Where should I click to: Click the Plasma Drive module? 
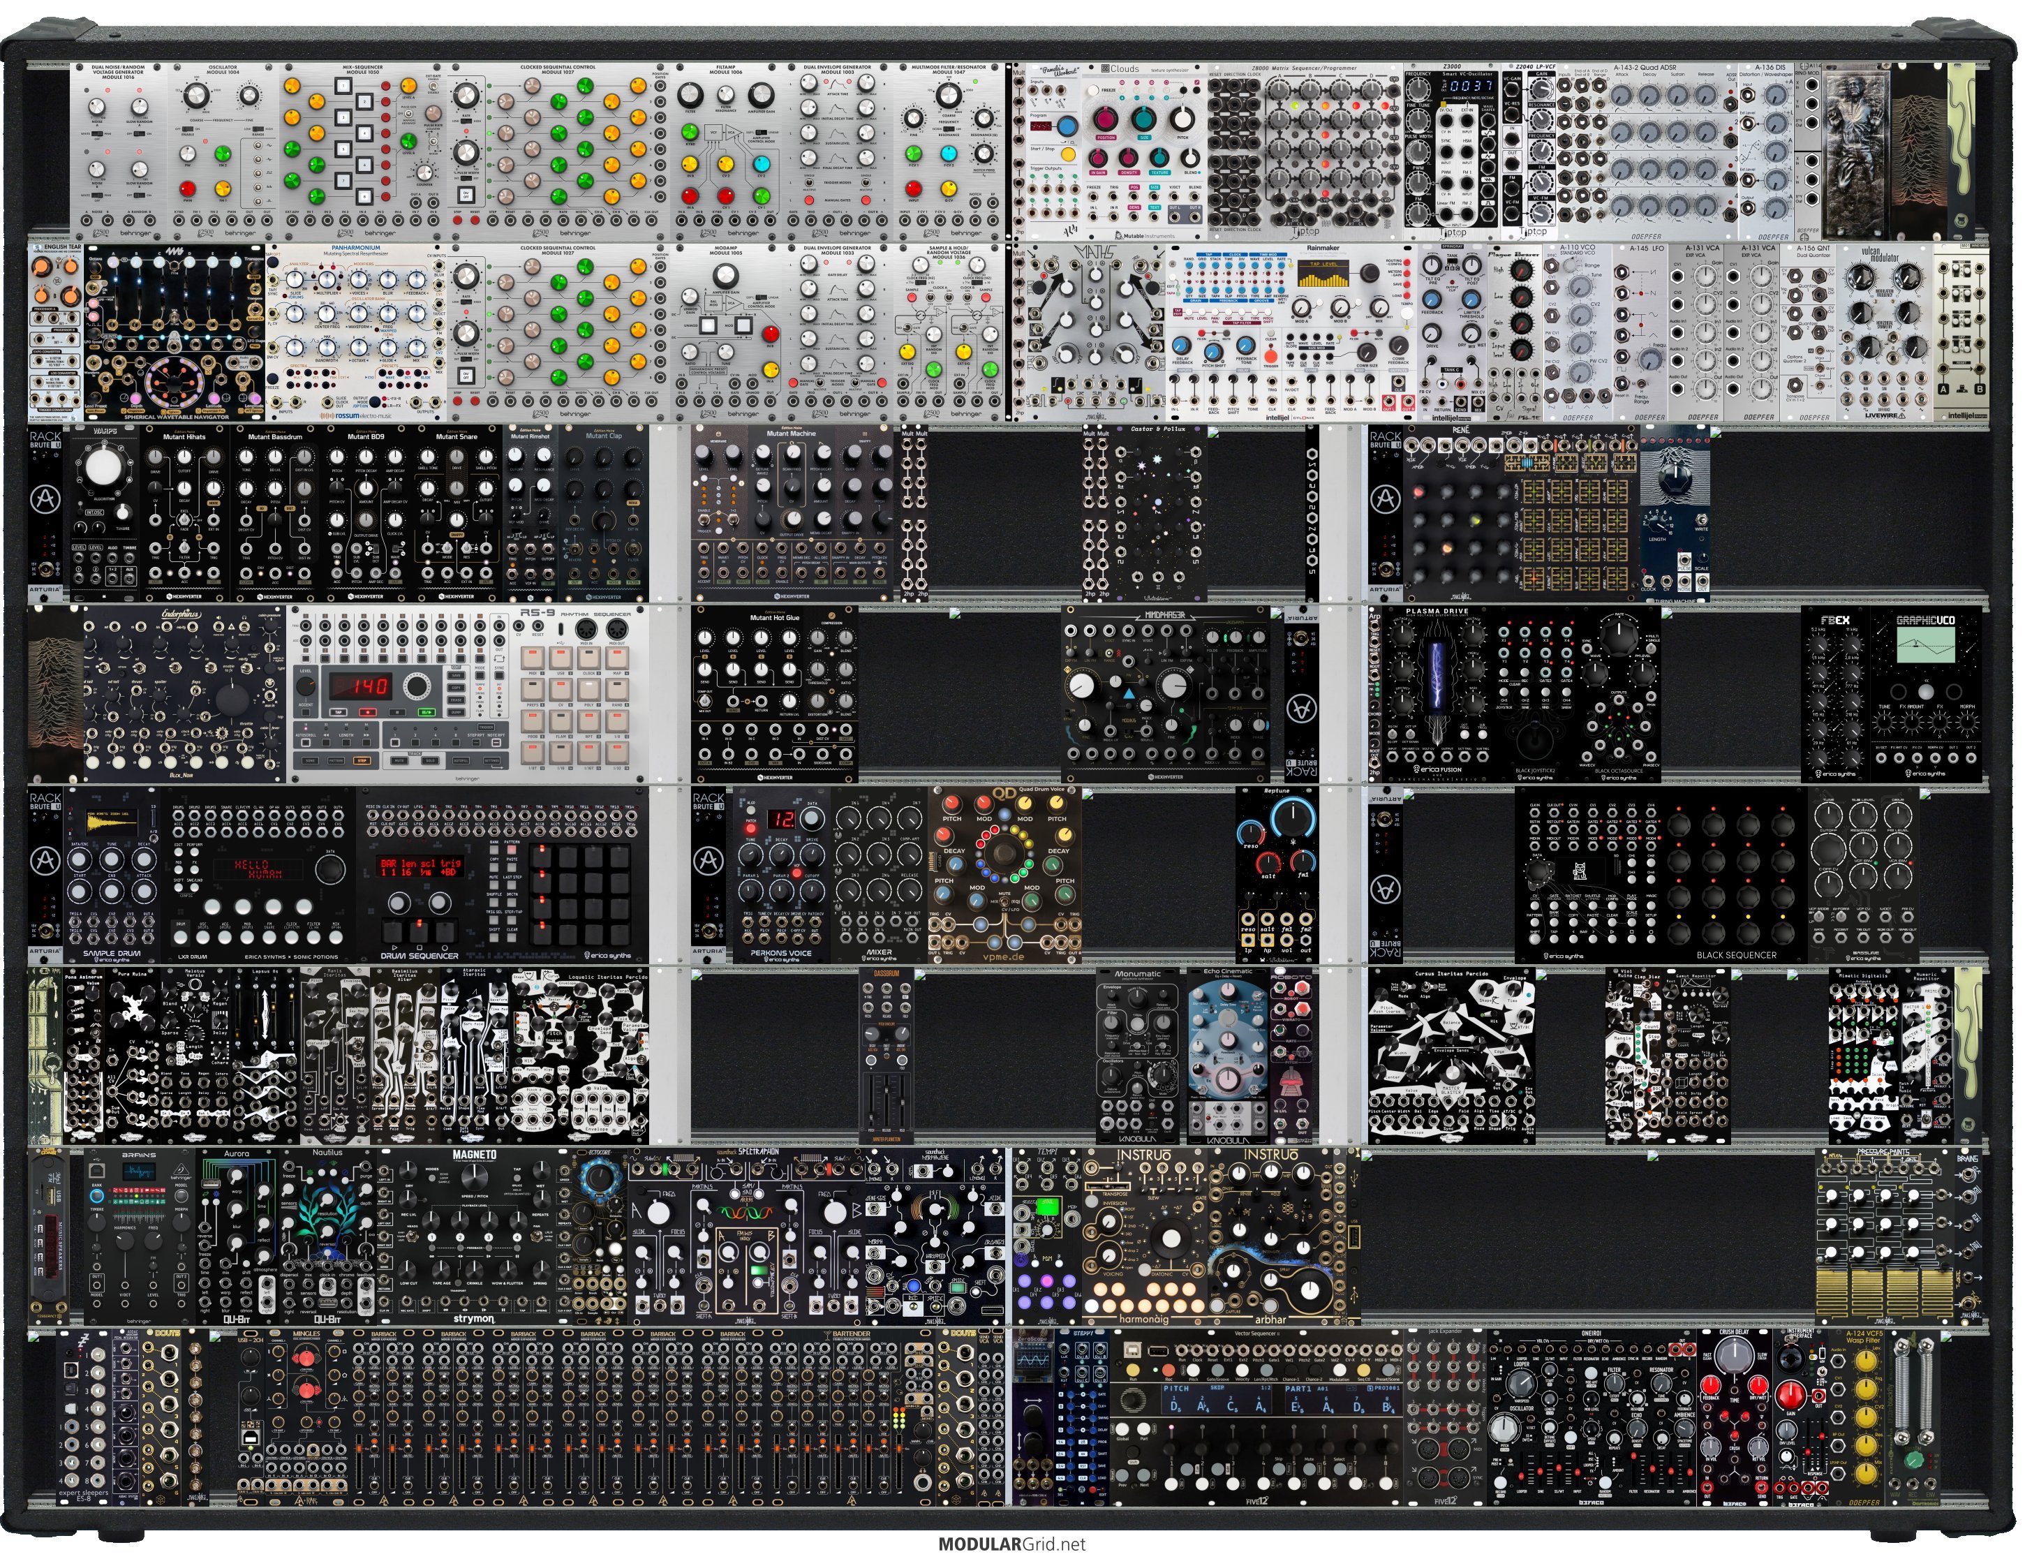(x=1437, y=695)
